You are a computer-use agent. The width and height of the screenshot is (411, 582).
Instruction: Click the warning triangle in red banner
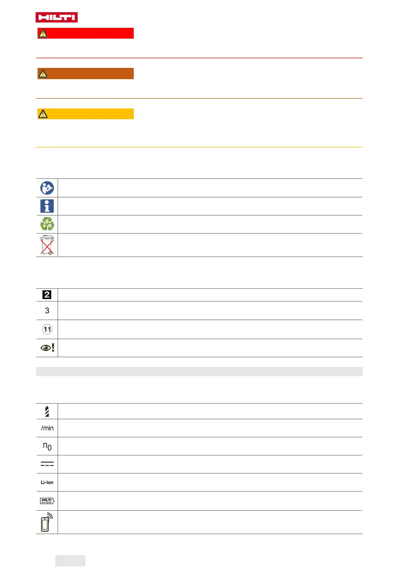[43, 33]
